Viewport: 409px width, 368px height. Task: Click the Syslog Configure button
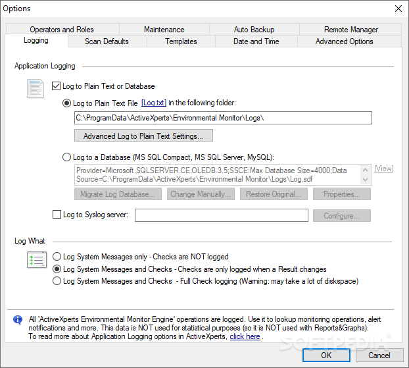click(342, 216)
